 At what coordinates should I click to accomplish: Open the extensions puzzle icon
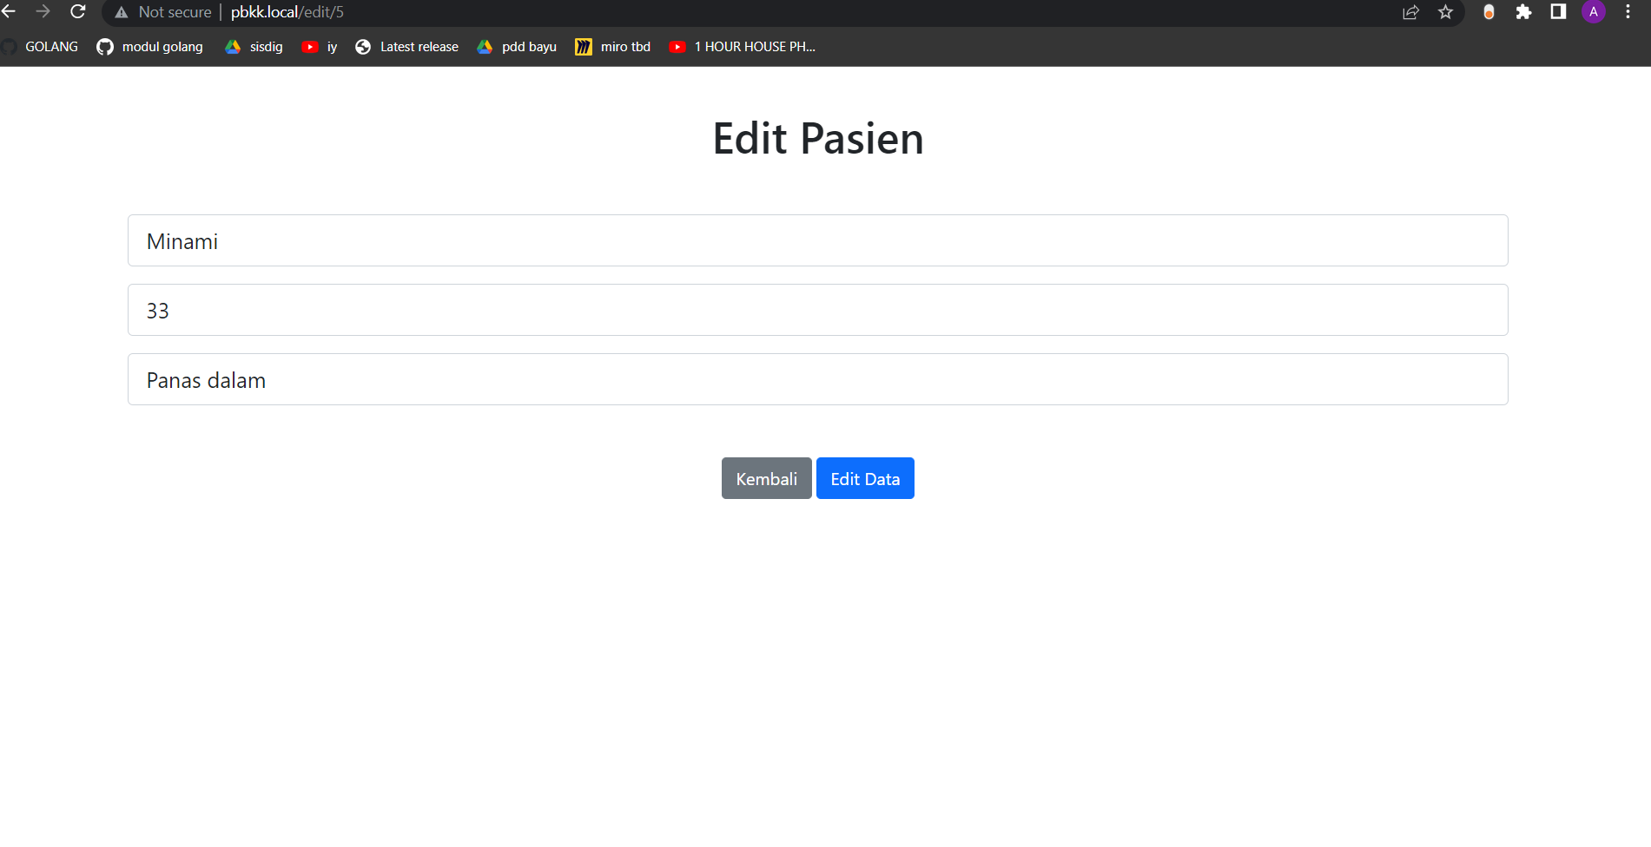tap(1524, 13)
